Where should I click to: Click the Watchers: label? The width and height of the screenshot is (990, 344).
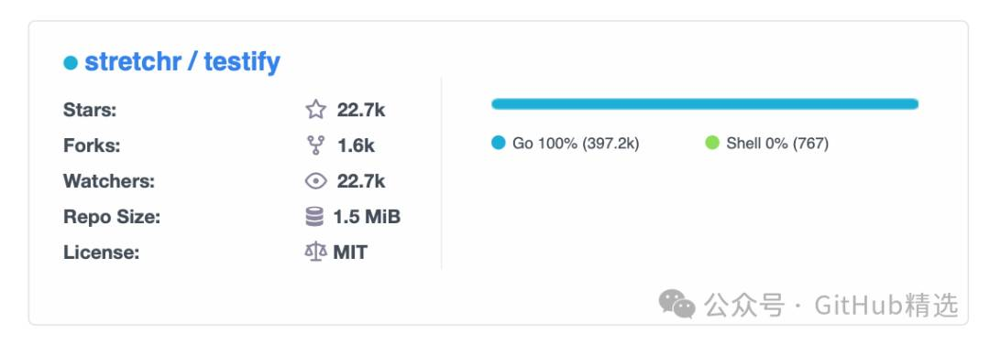tap(108, 181)
